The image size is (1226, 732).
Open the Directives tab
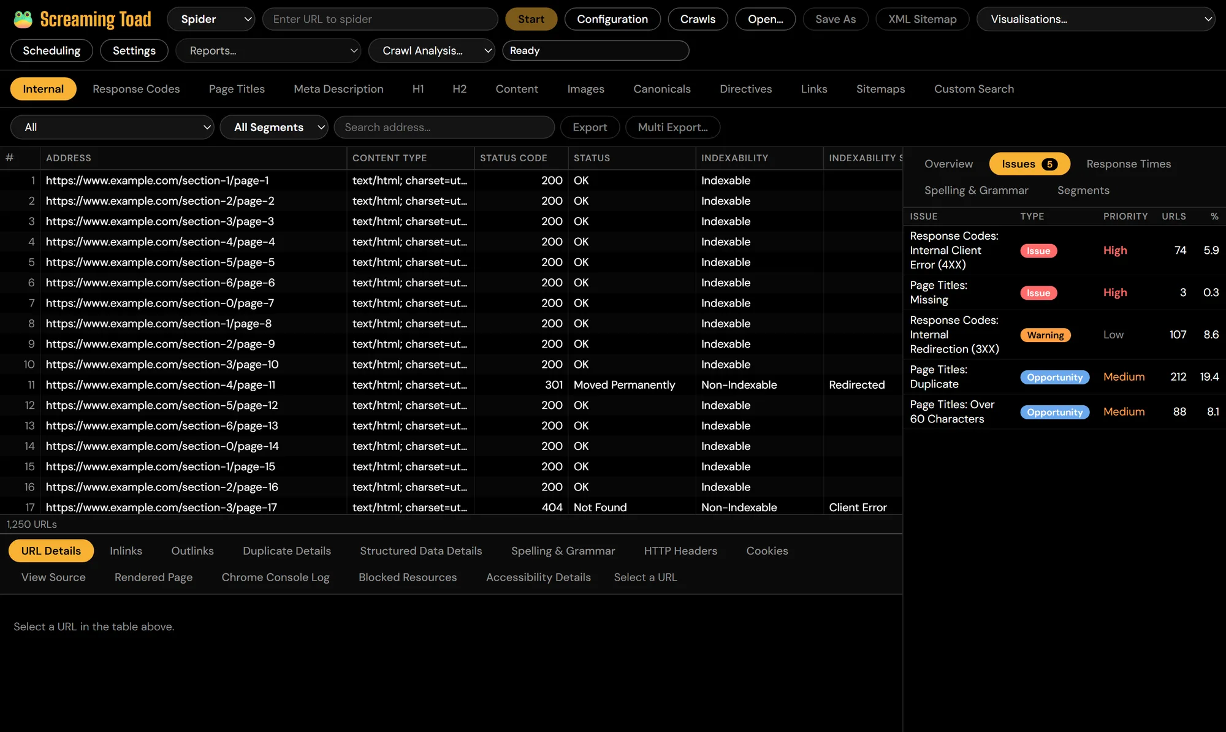pos(745,89)
